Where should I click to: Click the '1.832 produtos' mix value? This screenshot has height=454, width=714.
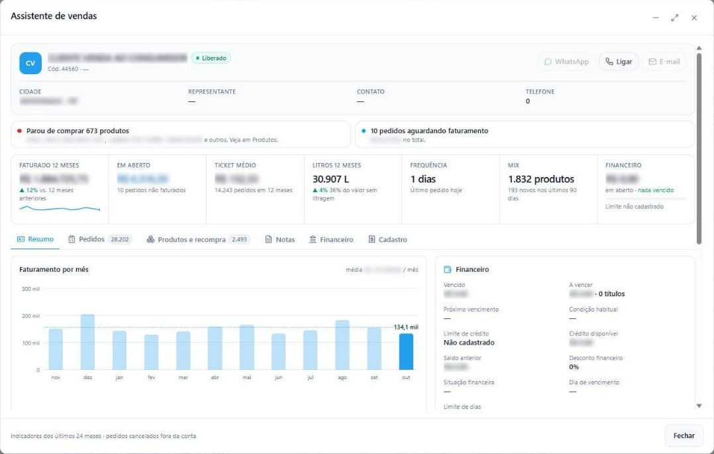(x=541, y=179)
